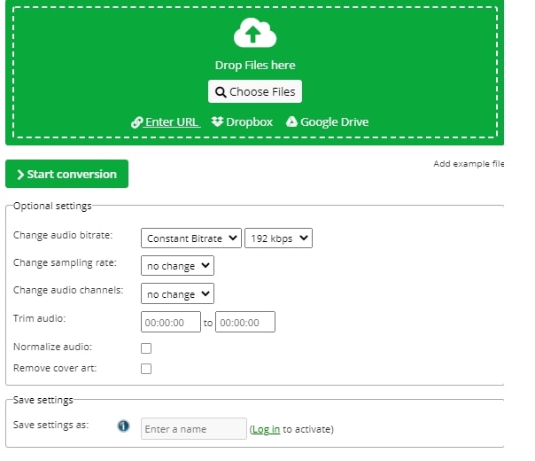Click the Enter a name field
Image resolution: width=535 pixels, height=461 pixels.
tap(194, 428)
